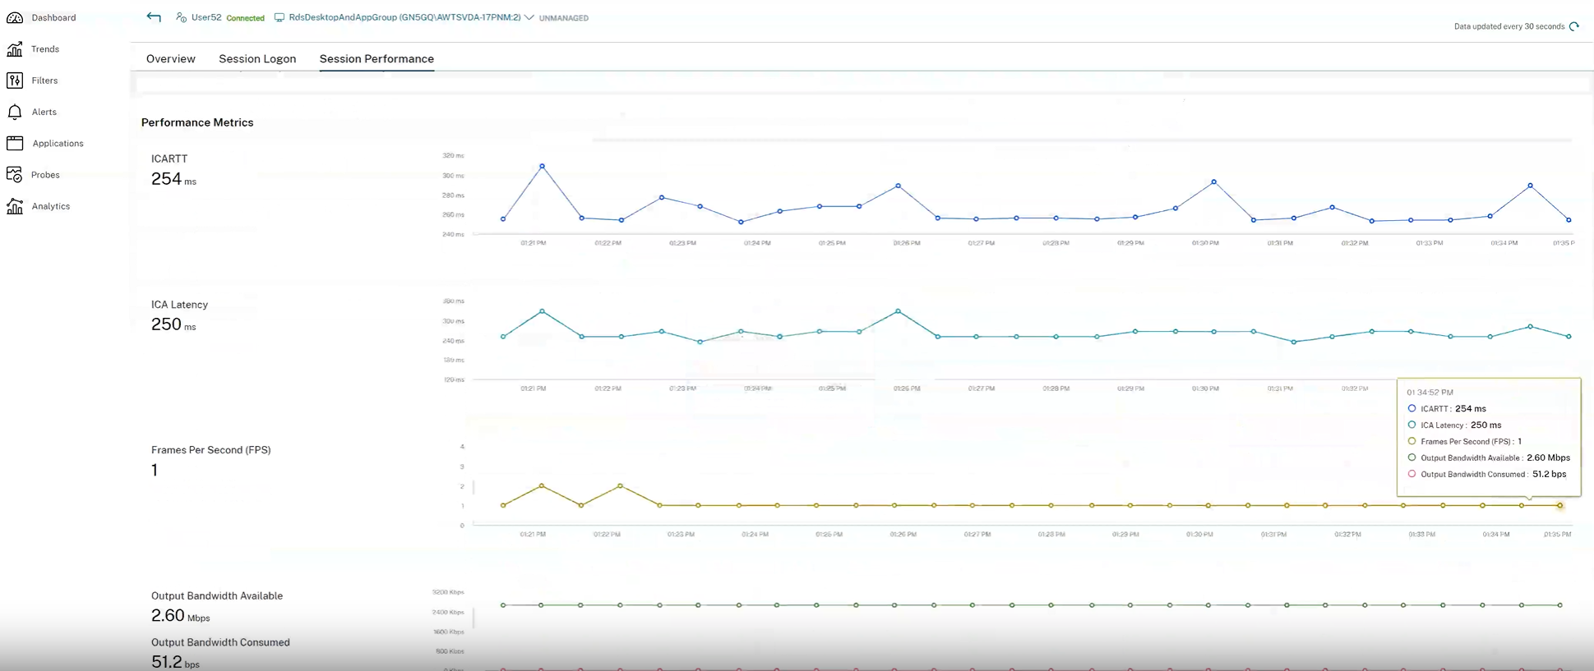
Task: Click the RdsDesktopAndAppGroup session name link
Action: (x=404, y=17)
